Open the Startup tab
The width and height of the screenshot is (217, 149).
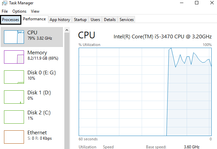[x=80, y=20]
